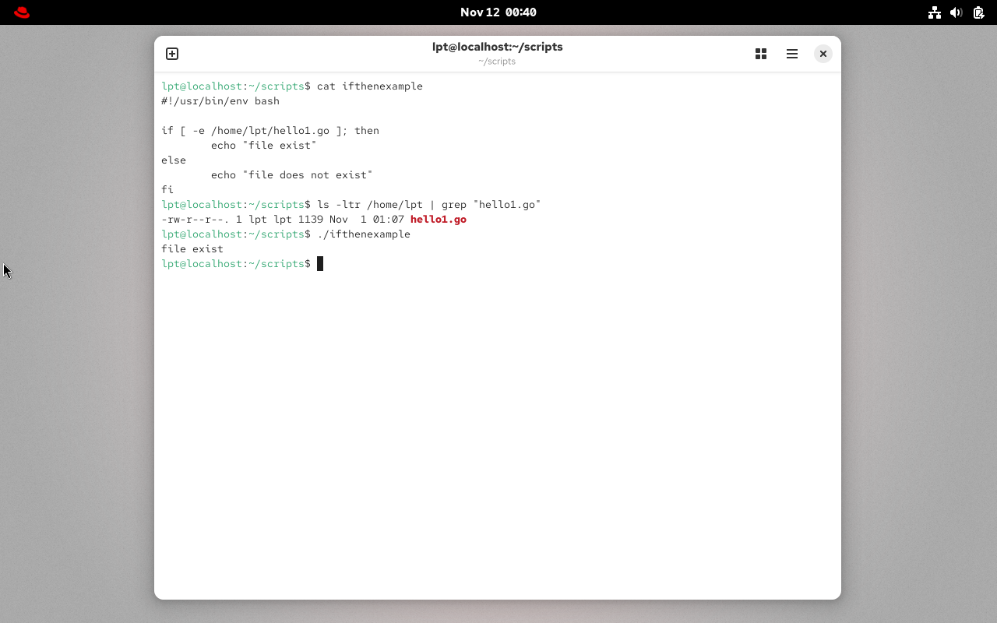This screenshot has height=623, width=997.
Task: Click the blinking terminal cursor block
Action: tap(319, 263)
